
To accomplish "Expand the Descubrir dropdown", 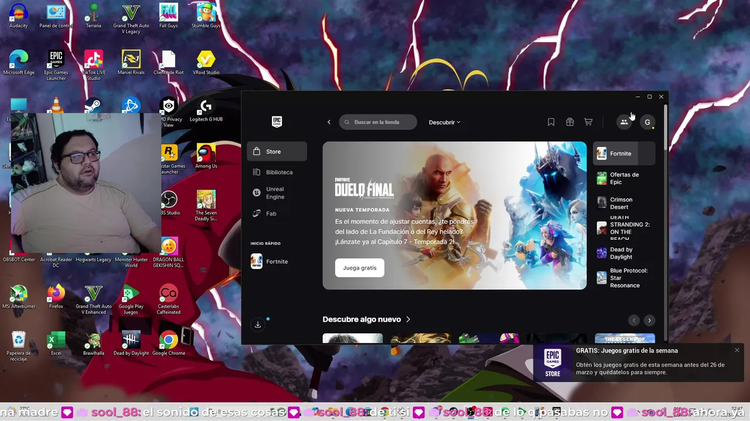I will coord(445,122).
